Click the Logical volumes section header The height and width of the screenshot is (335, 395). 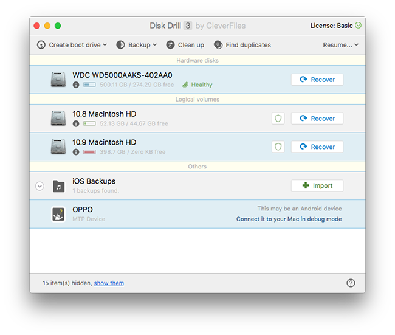[197, 99]
